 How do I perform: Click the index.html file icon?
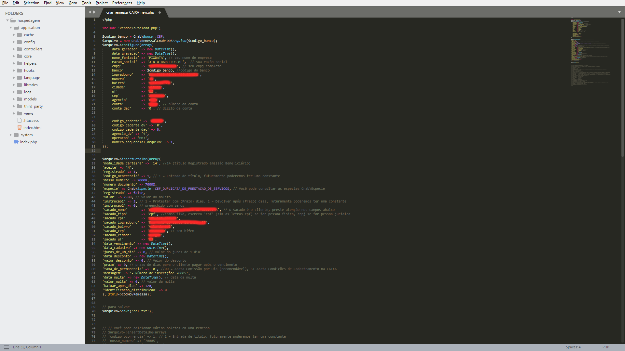[20, 128]
